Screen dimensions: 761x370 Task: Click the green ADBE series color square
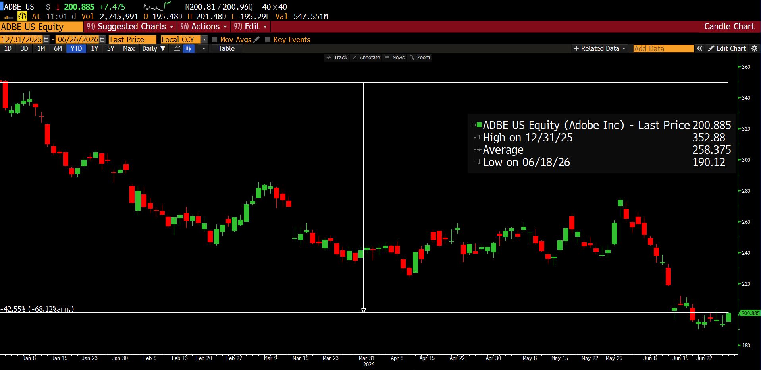click(479, 125)
